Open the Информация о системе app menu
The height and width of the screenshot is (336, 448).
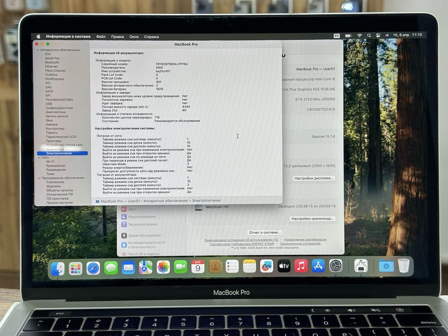tap(68, 36)
